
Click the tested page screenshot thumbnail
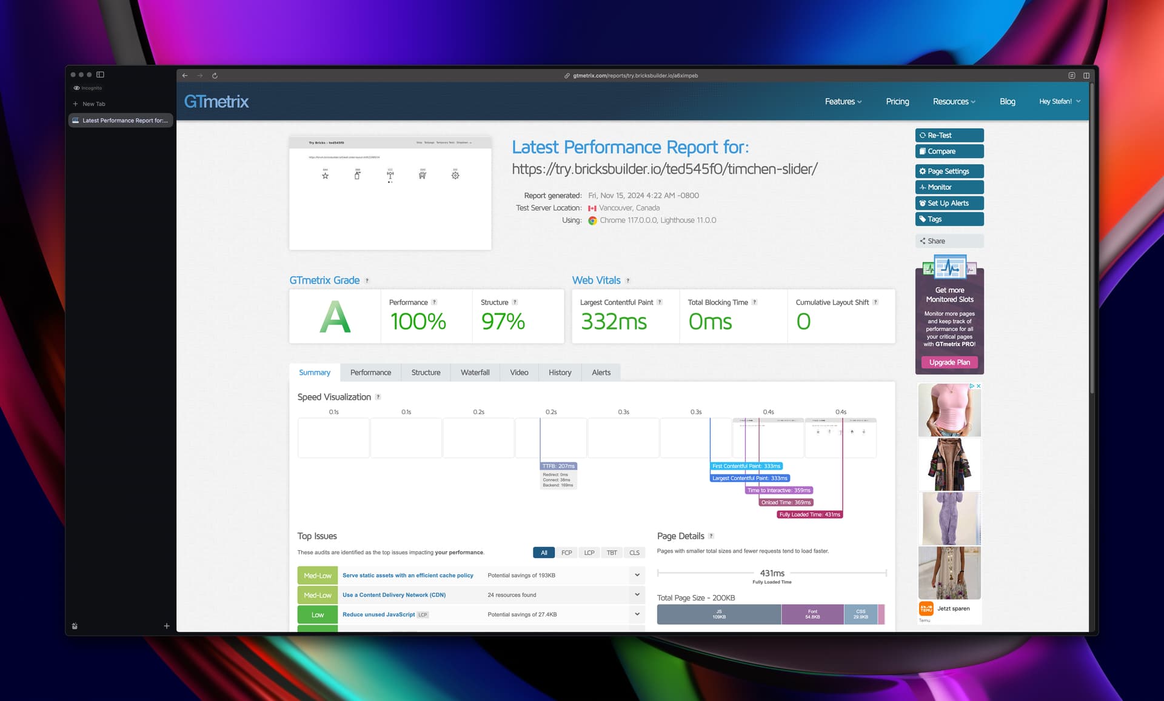tap(390, 193)
